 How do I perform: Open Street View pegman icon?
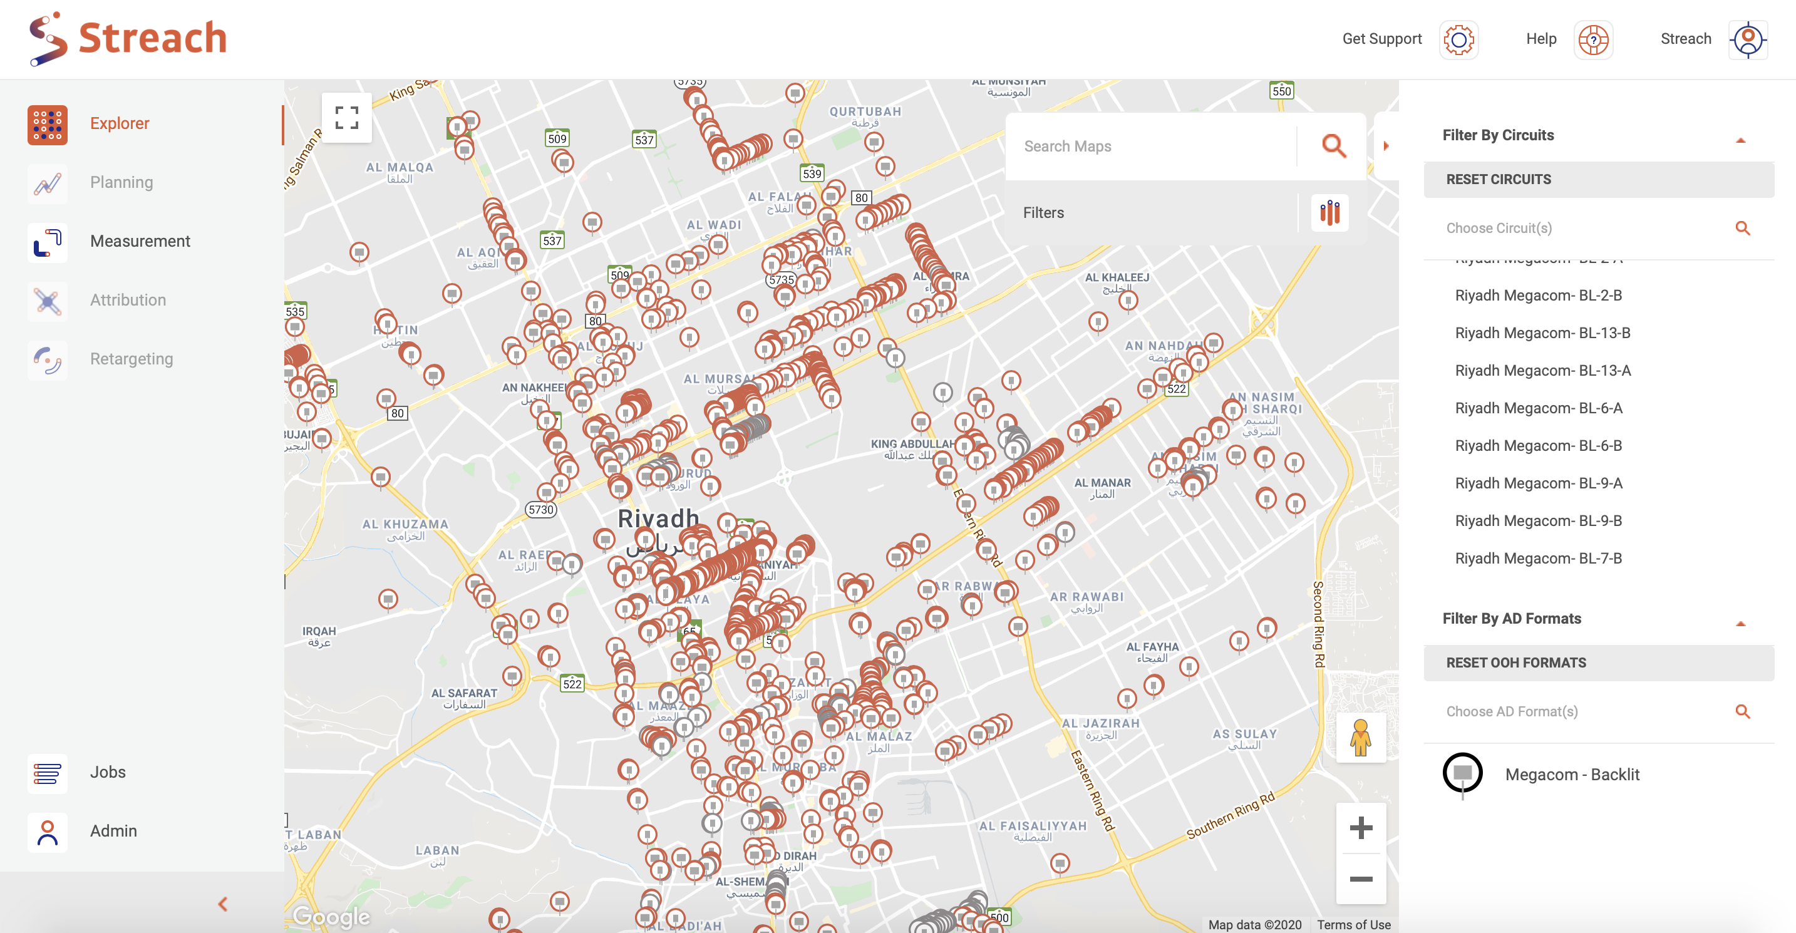coord(1360,737)
